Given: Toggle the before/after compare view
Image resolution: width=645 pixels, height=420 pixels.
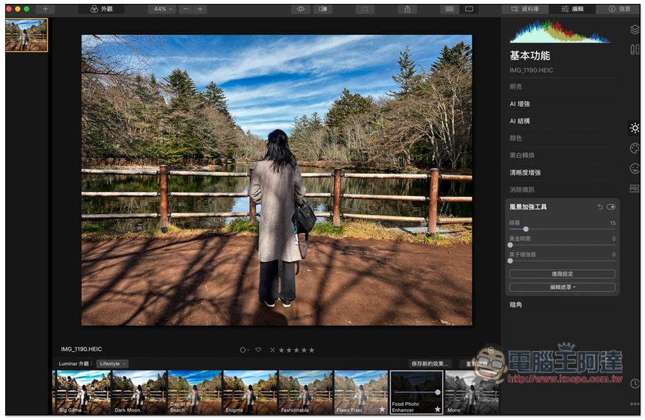Looking at the screenshot, I should pos(323,9).
